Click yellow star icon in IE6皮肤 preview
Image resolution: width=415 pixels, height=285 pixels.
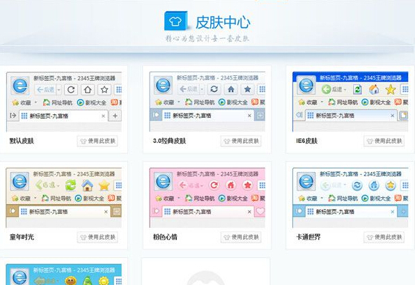tap(391, 89)
